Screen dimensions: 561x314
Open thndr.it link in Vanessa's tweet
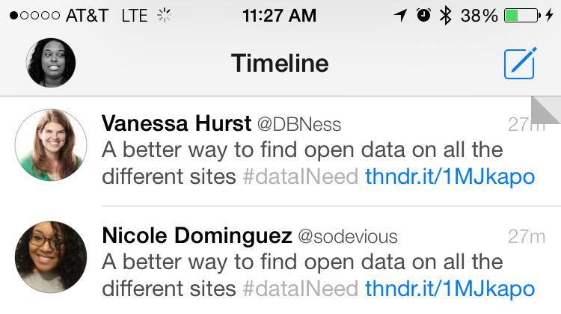coord(450,176)
